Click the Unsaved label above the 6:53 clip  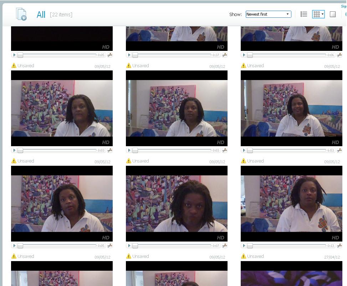255,65
